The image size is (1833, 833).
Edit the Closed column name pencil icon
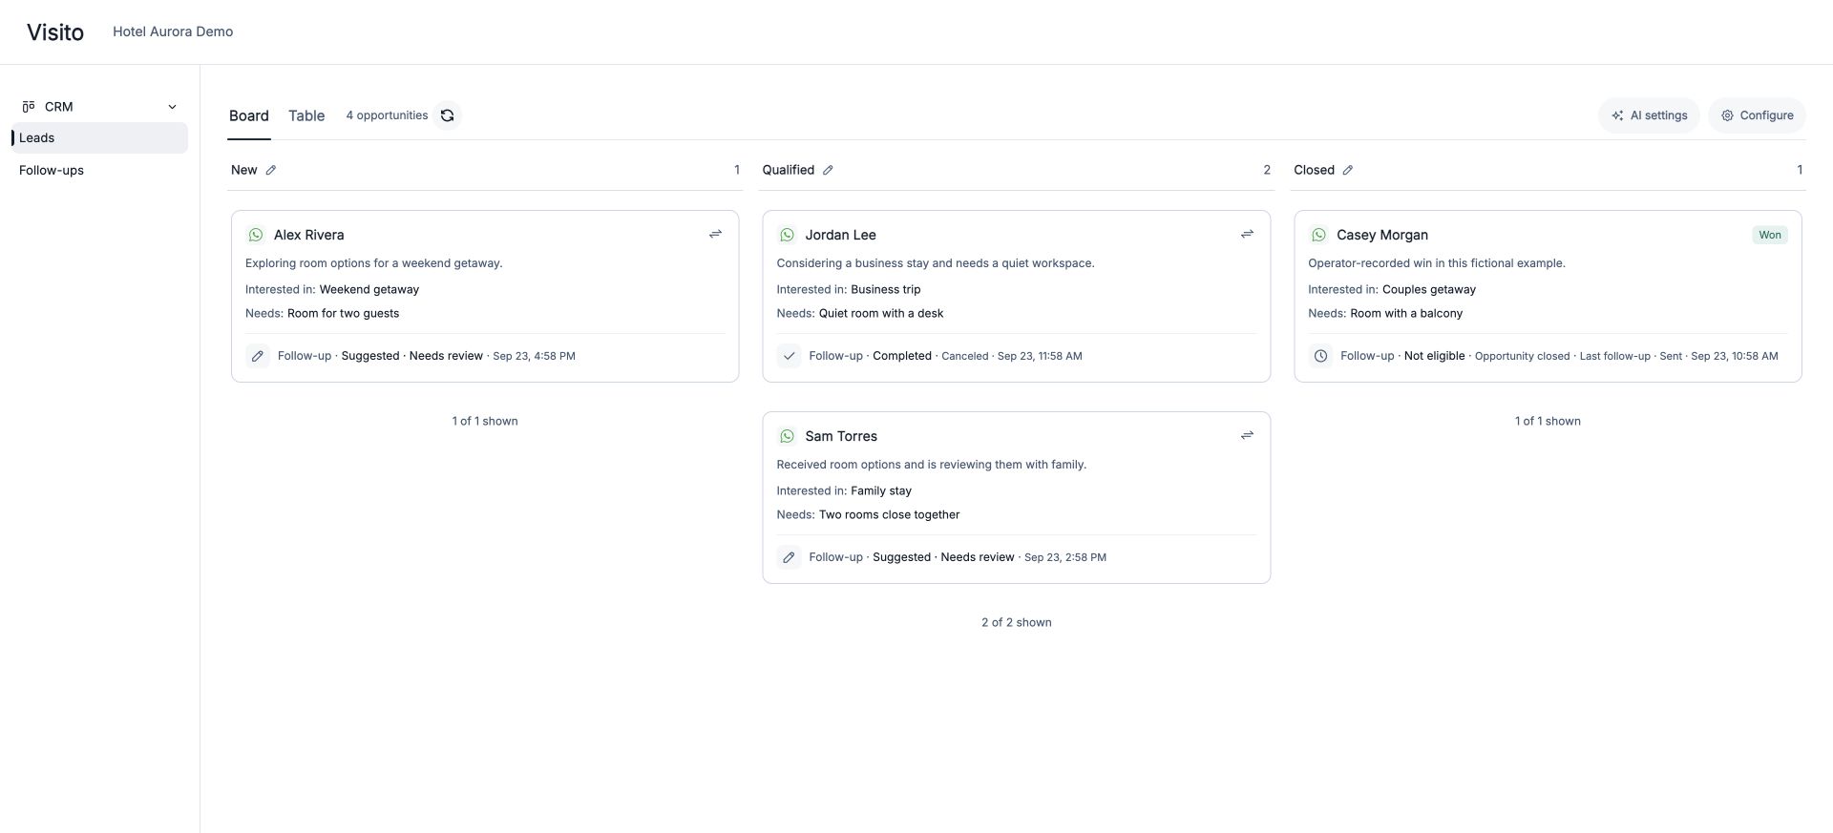click(1348, 170)
